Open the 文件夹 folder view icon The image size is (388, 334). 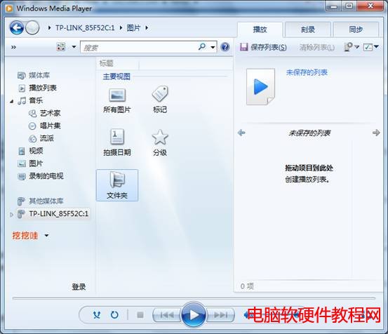click(x=117, y=185)
